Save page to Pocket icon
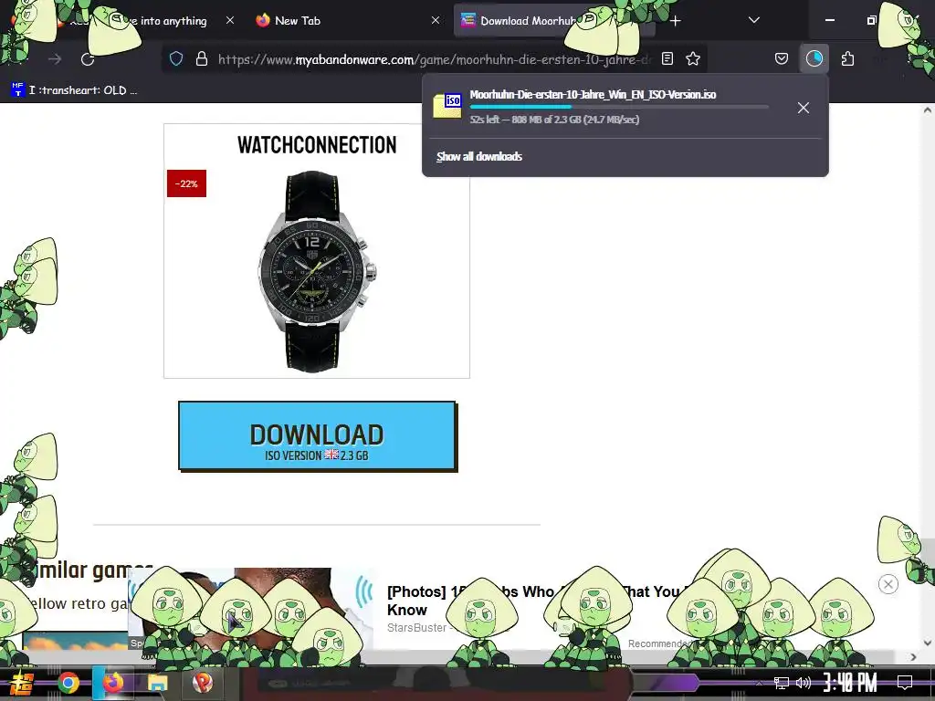935x701 pixels. tap(782, 58)
